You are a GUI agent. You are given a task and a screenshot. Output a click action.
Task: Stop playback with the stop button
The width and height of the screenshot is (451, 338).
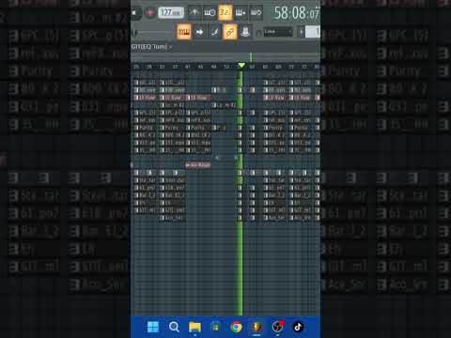pos(134,13)
